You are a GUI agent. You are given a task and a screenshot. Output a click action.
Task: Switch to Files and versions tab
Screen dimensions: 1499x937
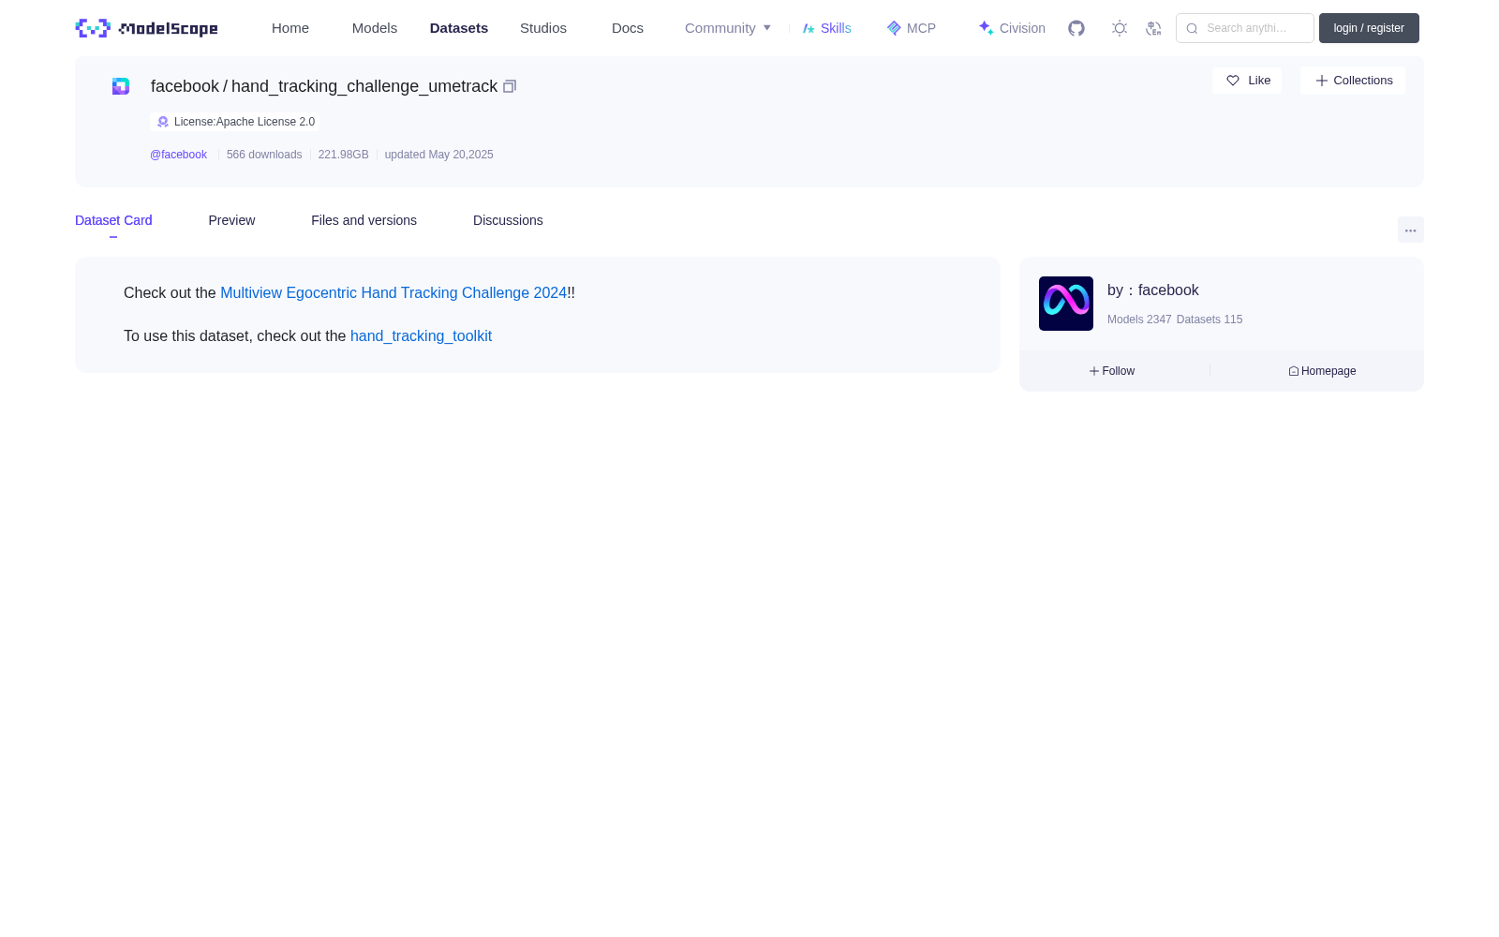coord(364,220)
